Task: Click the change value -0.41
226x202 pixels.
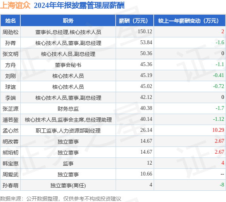Action: tap(218, 76)
